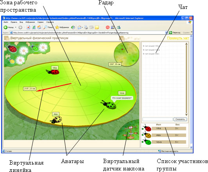Open the Back button history dropdown
The height and width of the screenshot is (172, 208).
[16, 27]
